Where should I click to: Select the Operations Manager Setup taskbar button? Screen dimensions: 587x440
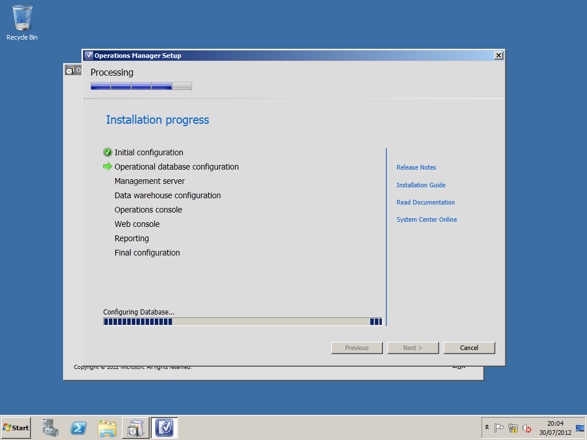pos(165,427)
